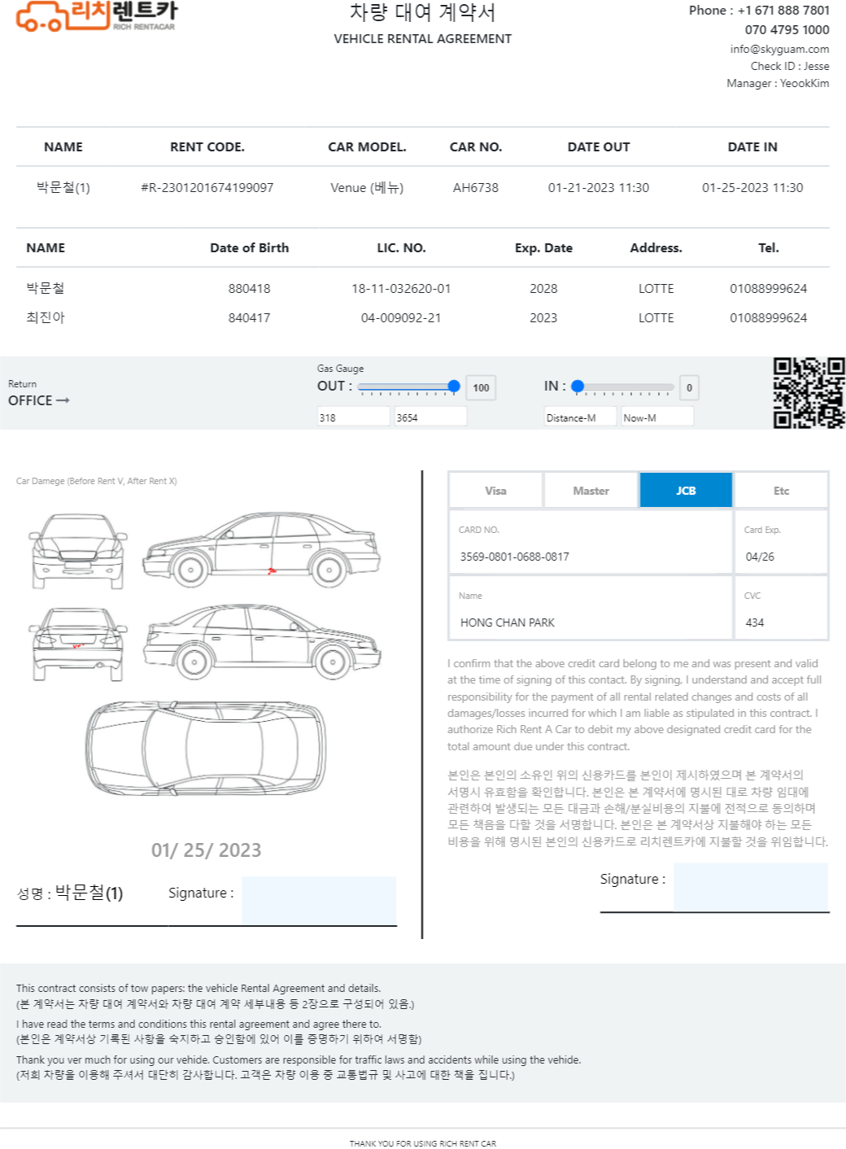The width and height of the screenshot is (846, 1149).
Task: Click the VEHICLE RENTAL AGREEMENT title
Action: click(x=423, y=38)
